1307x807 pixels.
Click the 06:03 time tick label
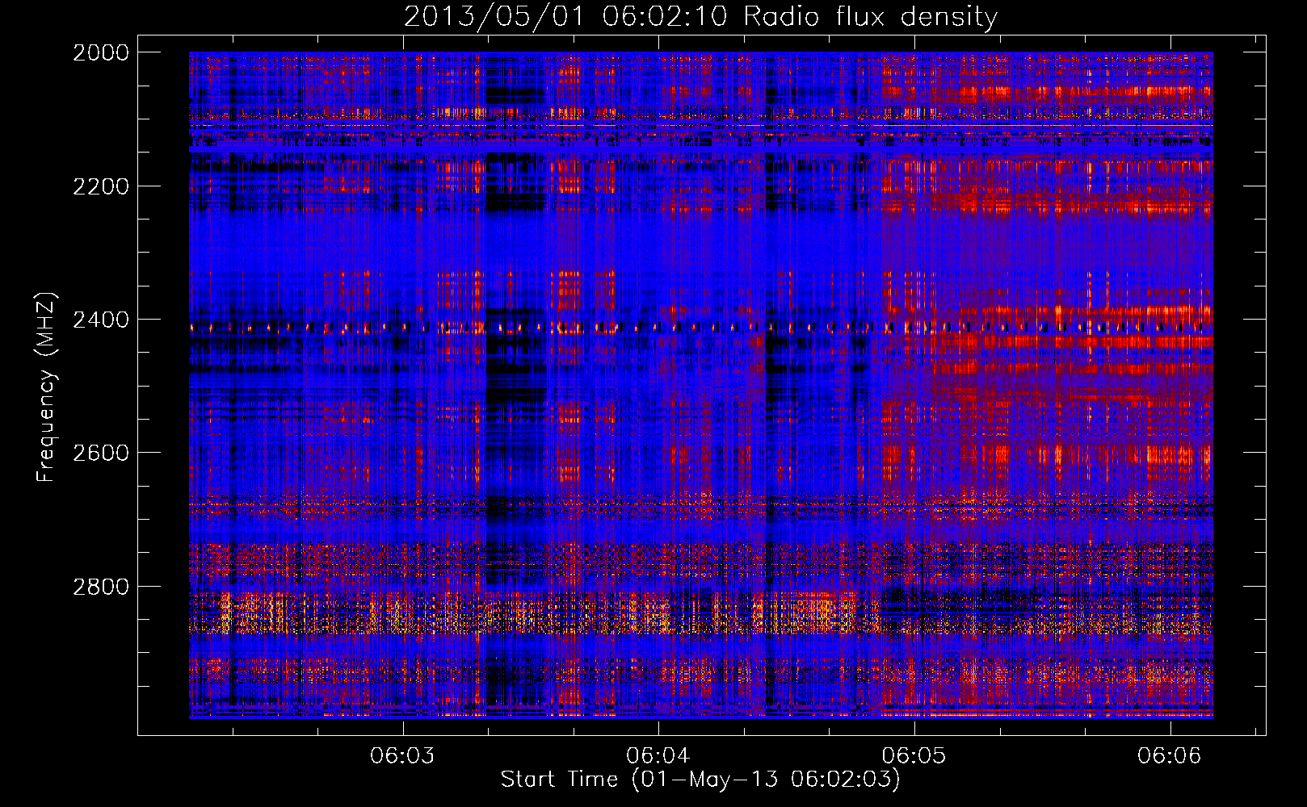pos(402,755)
